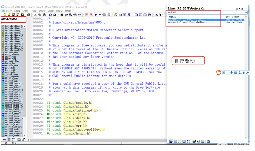Click the symbol list scroll-down arrow

[x=25, y=135]
